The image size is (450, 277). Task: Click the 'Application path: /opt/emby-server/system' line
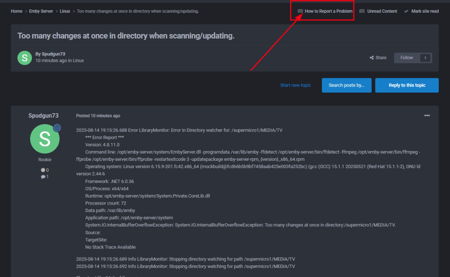[129, 218]
